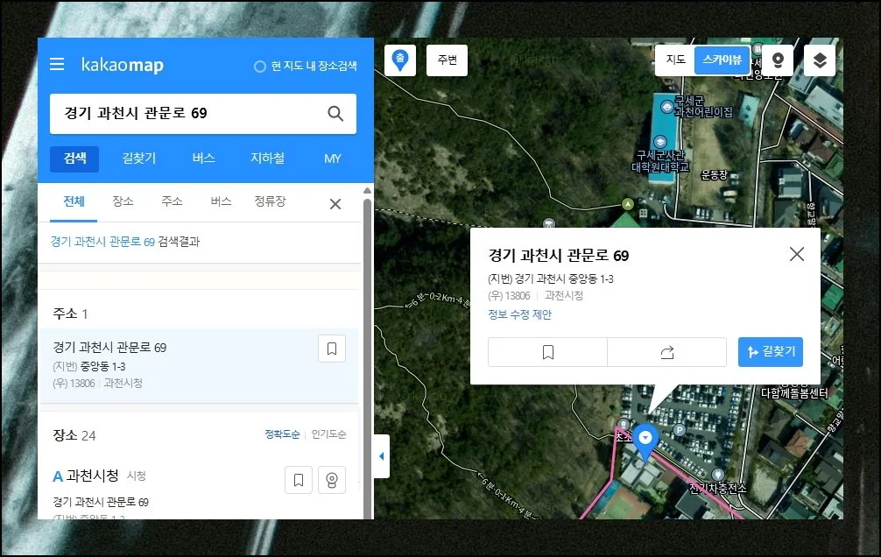Viewport: 881px width, 557px height.
Task: Click the search magnifier icon
Action: click(335, 113)
